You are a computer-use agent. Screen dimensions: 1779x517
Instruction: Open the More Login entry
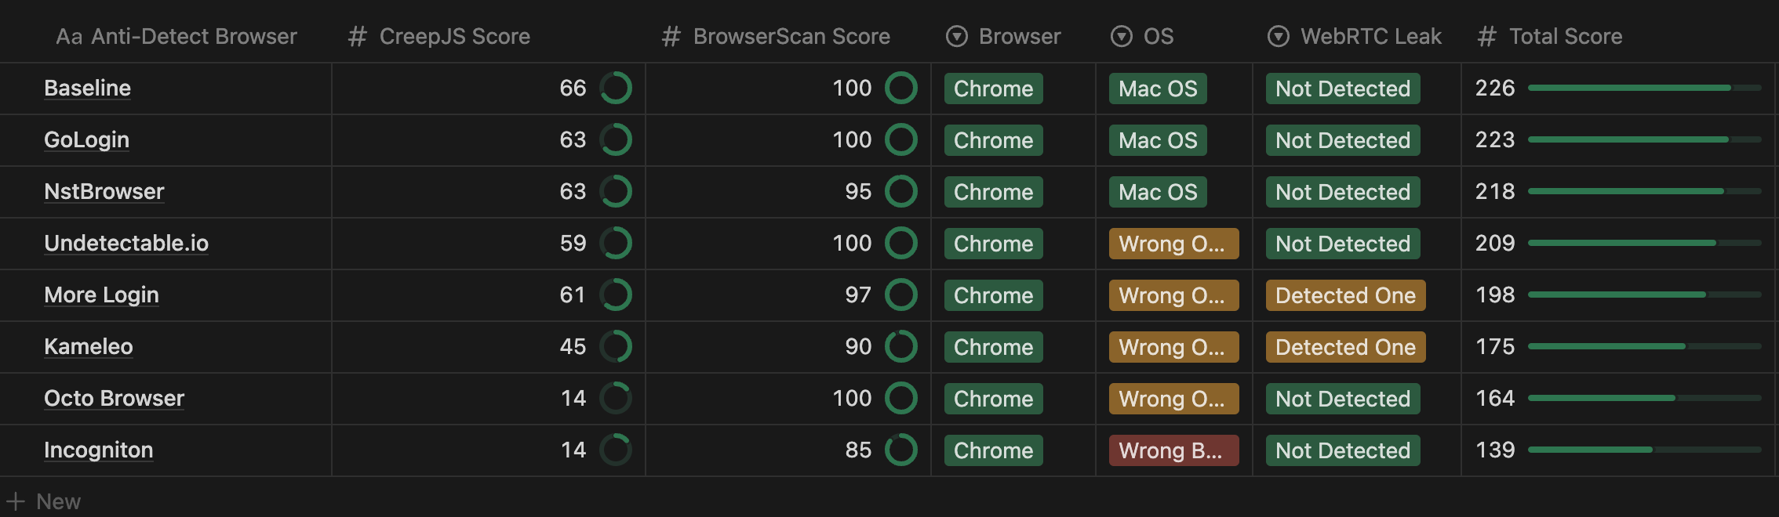pyautogui.click(x=101, y=295)
